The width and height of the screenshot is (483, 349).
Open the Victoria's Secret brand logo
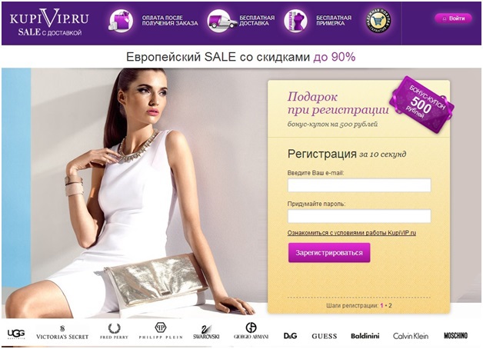62,333
